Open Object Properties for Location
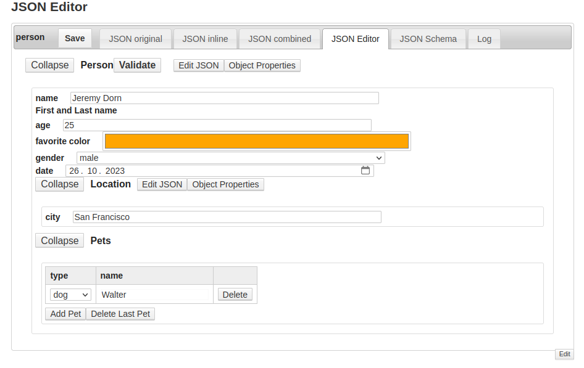Viewport: 584px width, 368px height. point(225,184)
